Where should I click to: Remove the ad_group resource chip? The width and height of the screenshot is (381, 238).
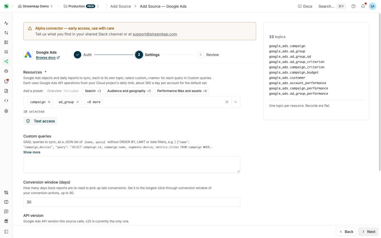(x=78, y=102)
